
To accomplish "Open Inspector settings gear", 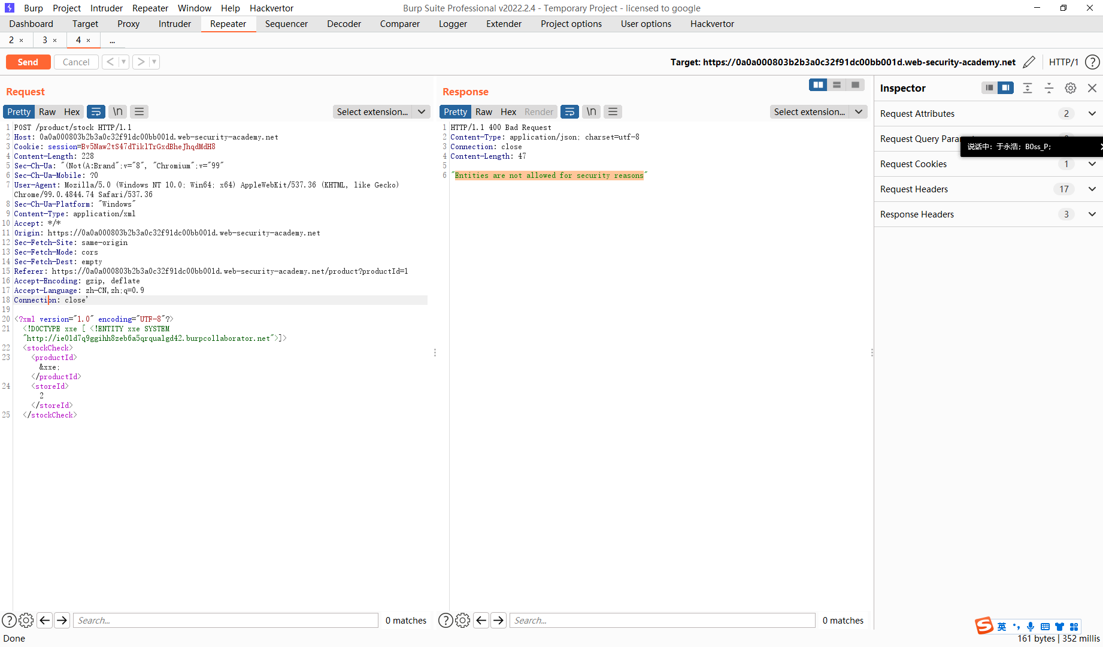I will 1071,88.
